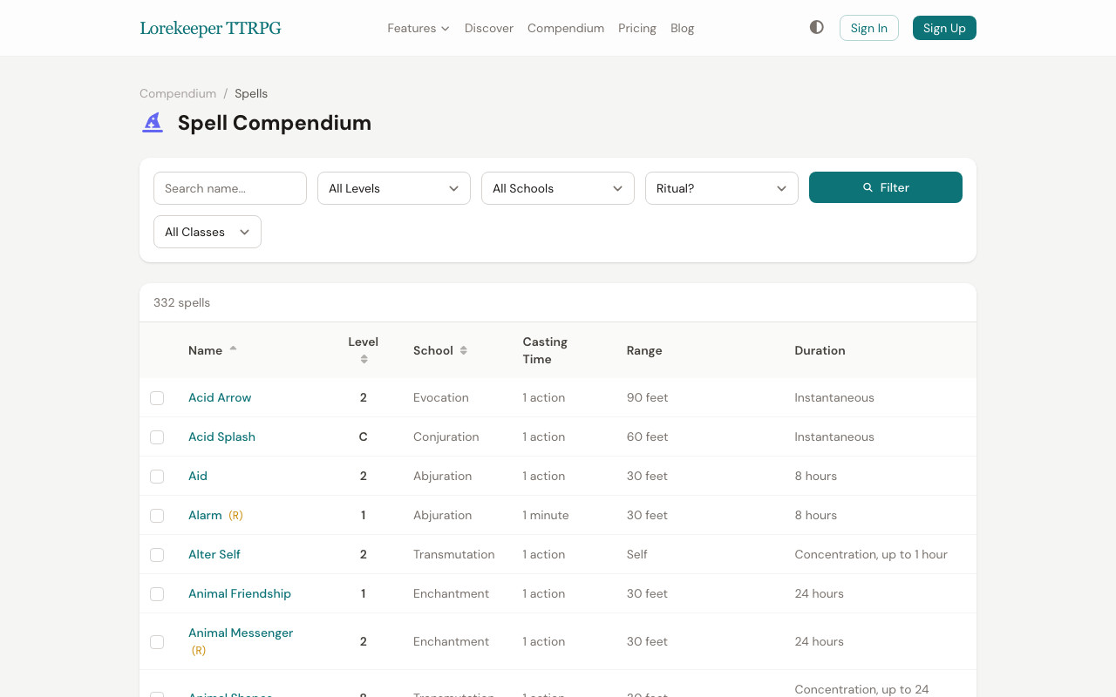The image size is (1116, 697).
Task: Click the Spell Compendium wand icon
Action: [152, 122]
